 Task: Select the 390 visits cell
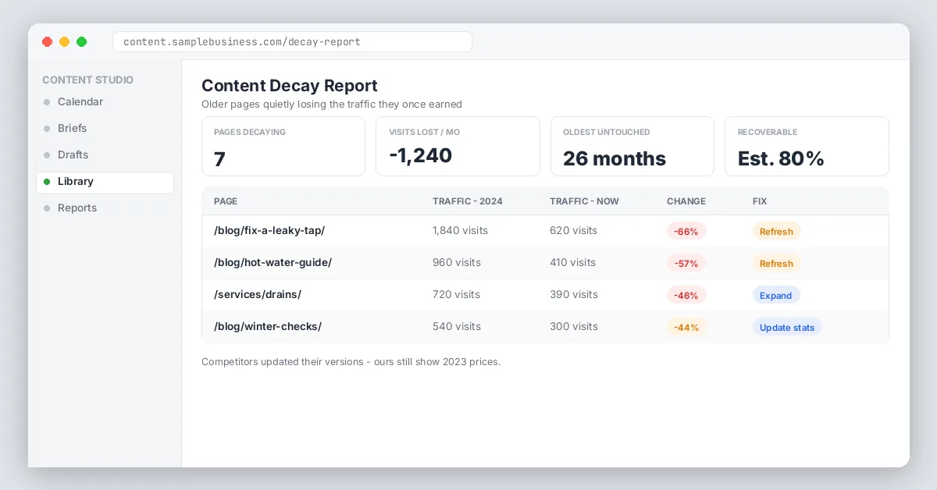click(574, 295)
